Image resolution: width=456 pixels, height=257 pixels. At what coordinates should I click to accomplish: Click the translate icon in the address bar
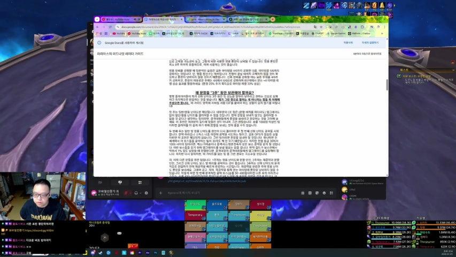pyautogui.click(x=315, y=27)
